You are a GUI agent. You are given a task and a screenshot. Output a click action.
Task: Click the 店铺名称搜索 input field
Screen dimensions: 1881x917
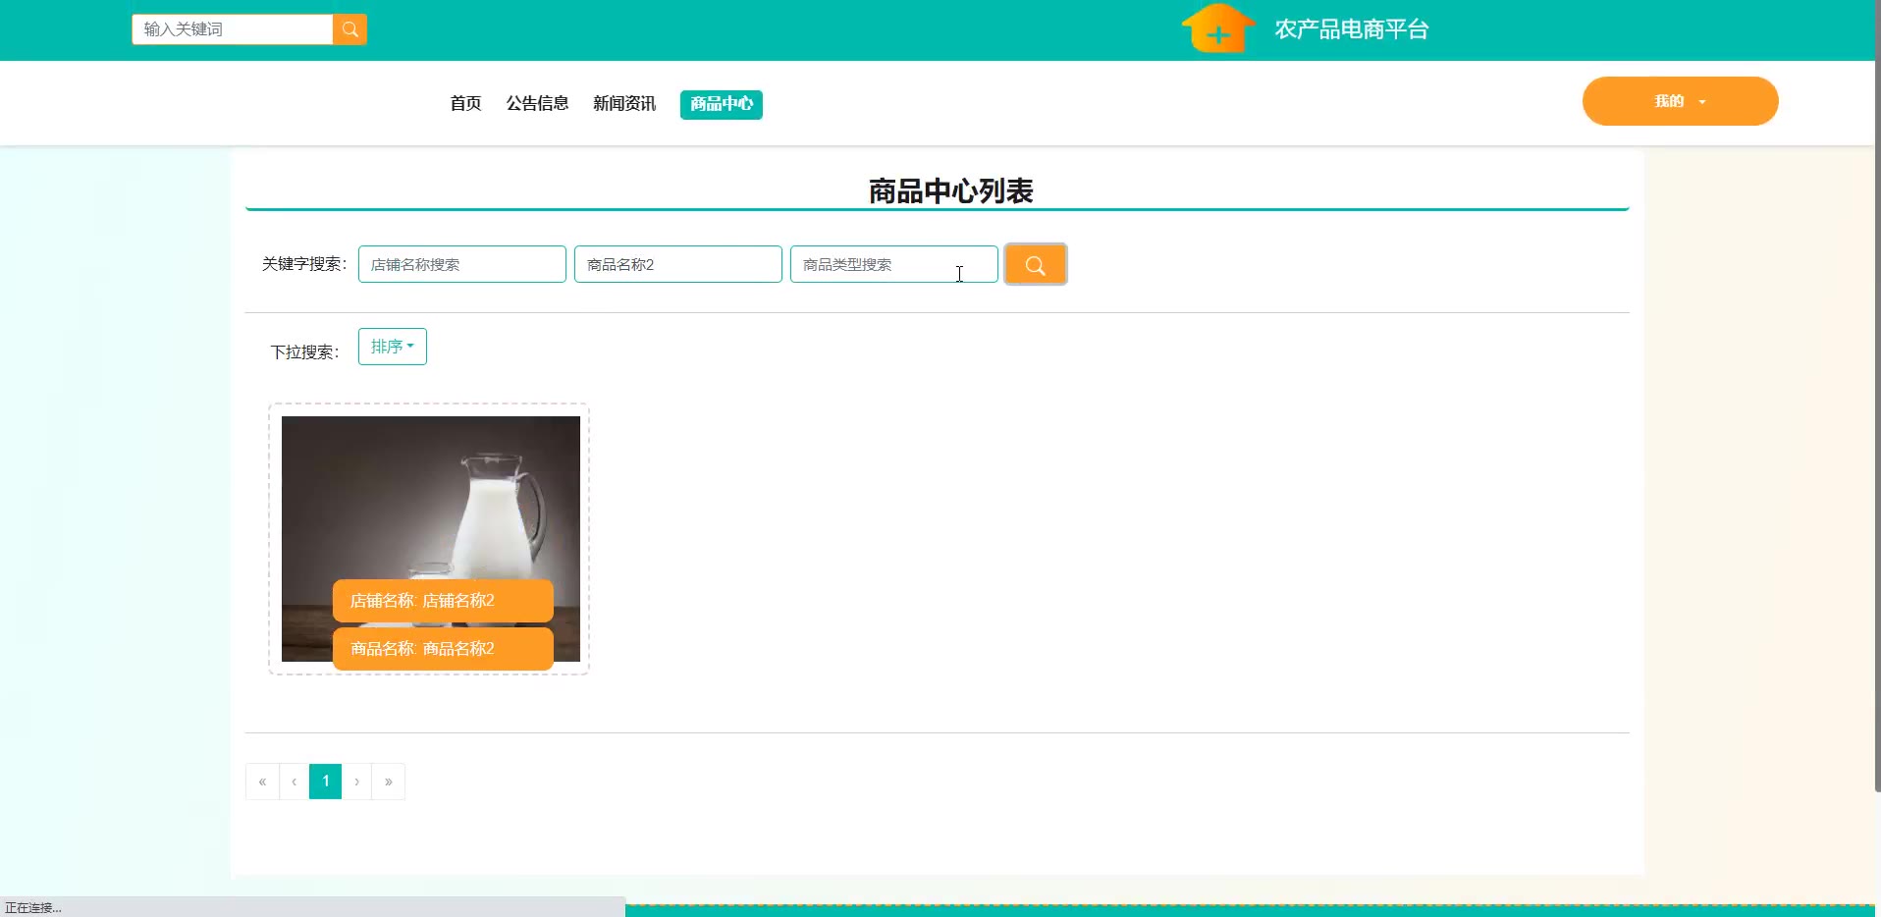[x=462, y=264]
